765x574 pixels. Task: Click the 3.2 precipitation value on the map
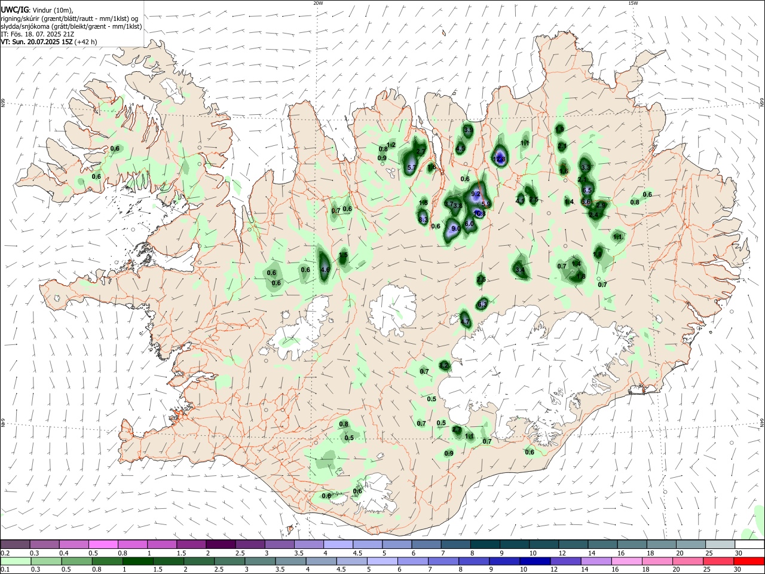[x=443, y=365]
